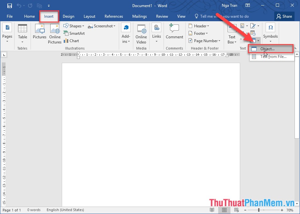Open Ribbon Display Options icon
300x214 pixels.
click(x=248, y=5)
